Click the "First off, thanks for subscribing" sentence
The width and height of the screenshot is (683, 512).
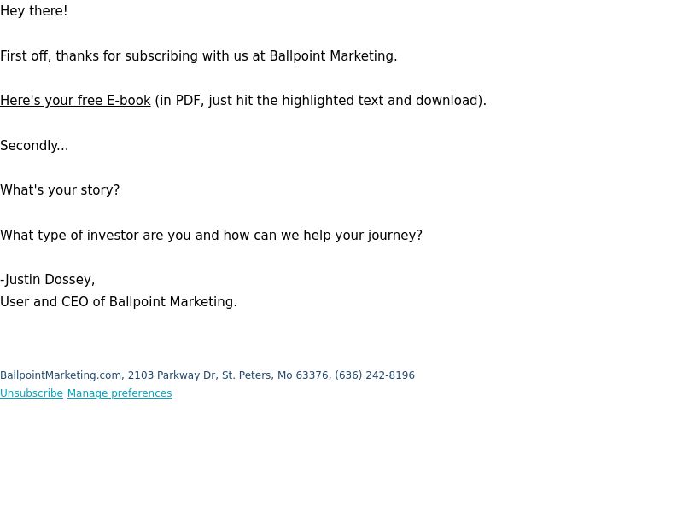199,56
